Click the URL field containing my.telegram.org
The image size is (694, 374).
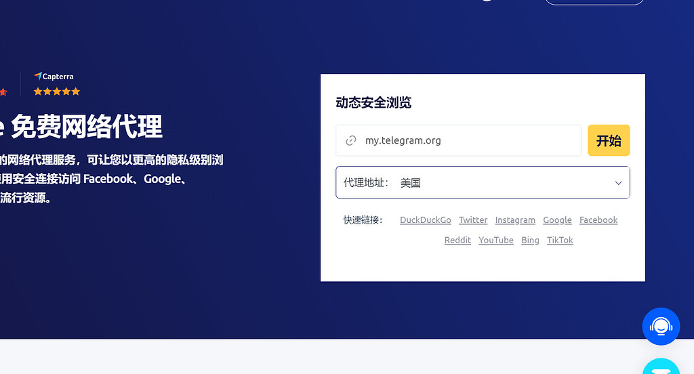click(x=459, y=140)
